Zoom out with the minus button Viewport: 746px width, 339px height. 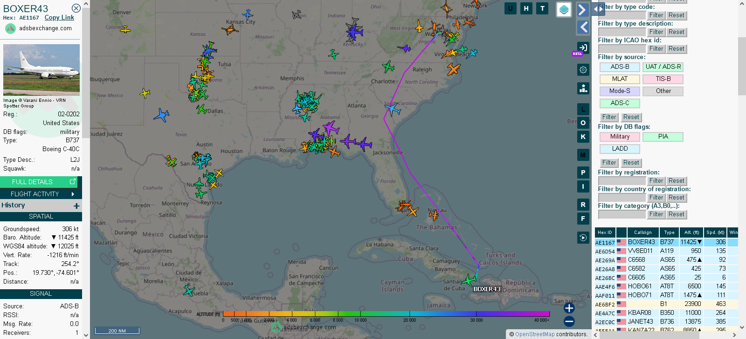tap(569, 321)
